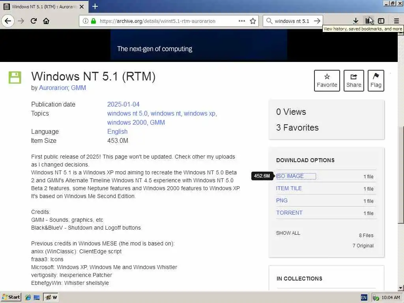Click the 3 Favorites statistic
404x303 pixels.
297,127
